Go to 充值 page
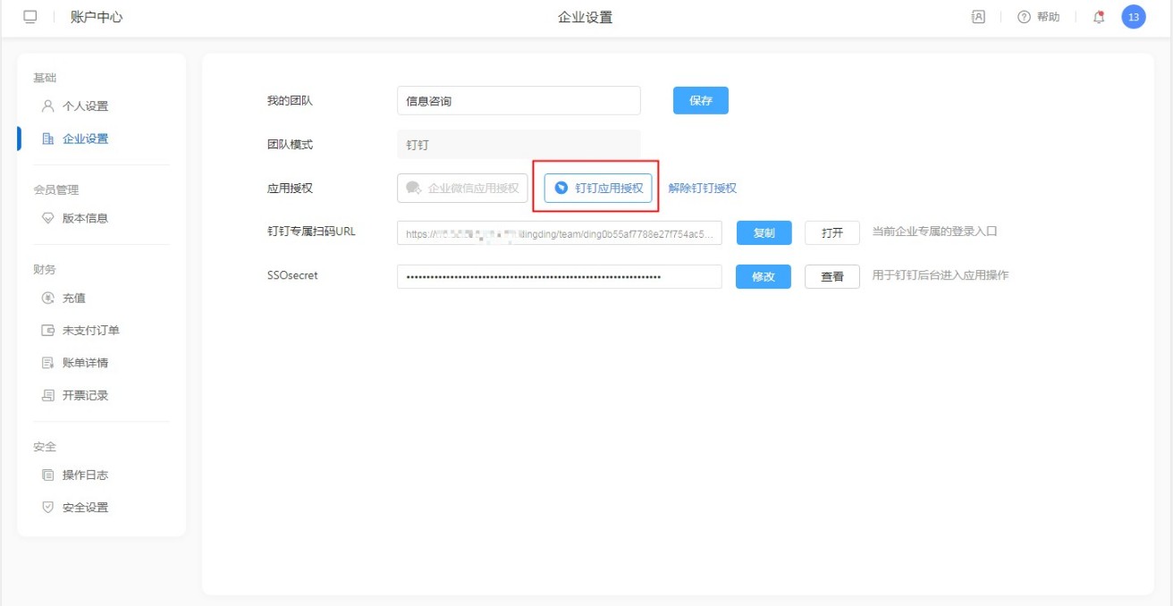 click(x=73, y=298)
